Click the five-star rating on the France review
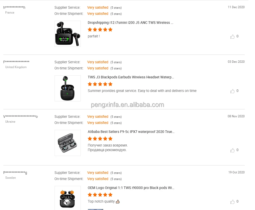This screenshot has width=255, height=210. [x=100, y=29]
